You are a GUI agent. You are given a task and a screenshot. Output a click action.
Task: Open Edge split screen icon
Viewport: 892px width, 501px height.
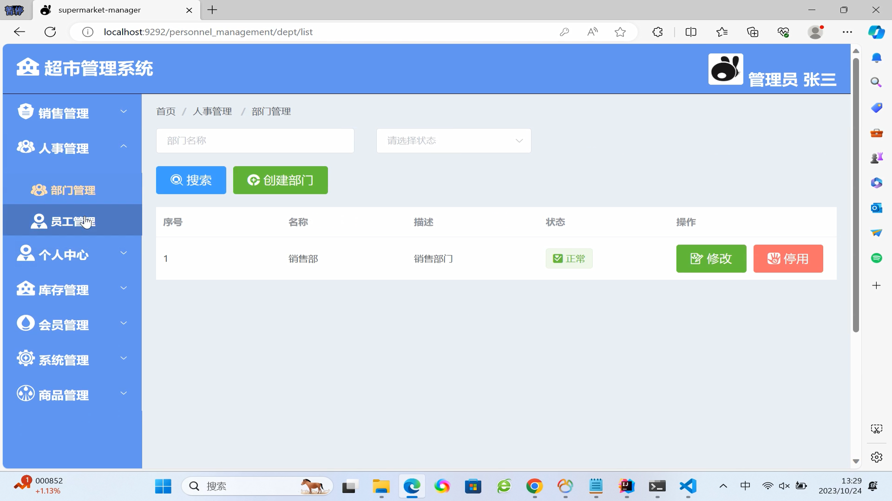pyautogui.click(x=691, y=32)
